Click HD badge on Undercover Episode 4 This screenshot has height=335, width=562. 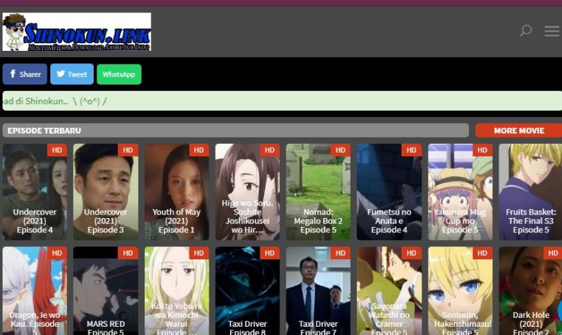coord(57,150)
